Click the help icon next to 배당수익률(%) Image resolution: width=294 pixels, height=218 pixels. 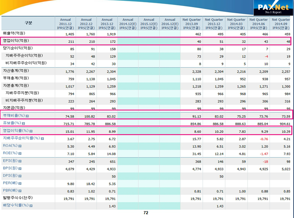coord(31,205)
